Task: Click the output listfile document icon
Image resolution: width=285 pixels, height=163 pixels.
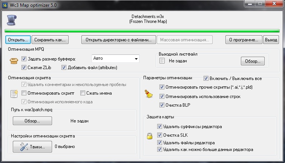Action: (x=162, y=61)
